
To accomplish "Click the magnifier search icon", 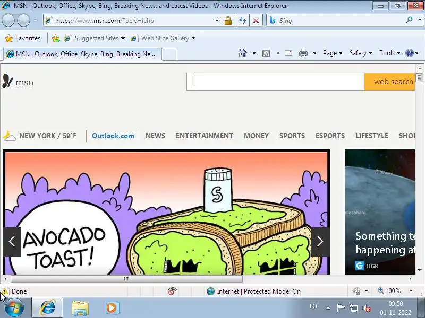I will [x=409, y=20].
